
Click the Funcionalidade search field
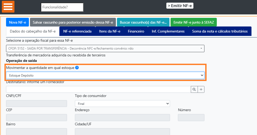(x=62, y=7)
